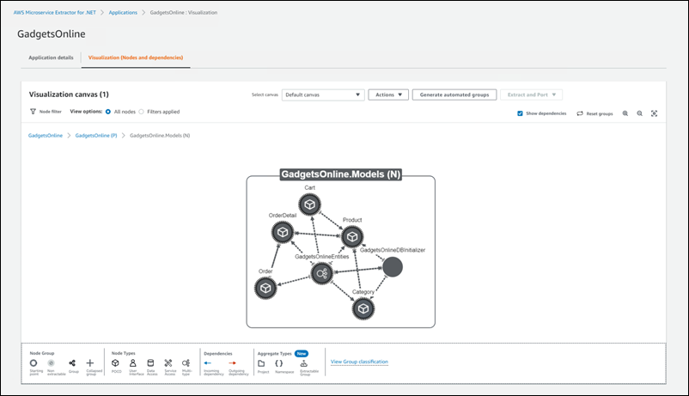Click the User Interface legend icon
The image size is (689, 396).
coord(132,363)
